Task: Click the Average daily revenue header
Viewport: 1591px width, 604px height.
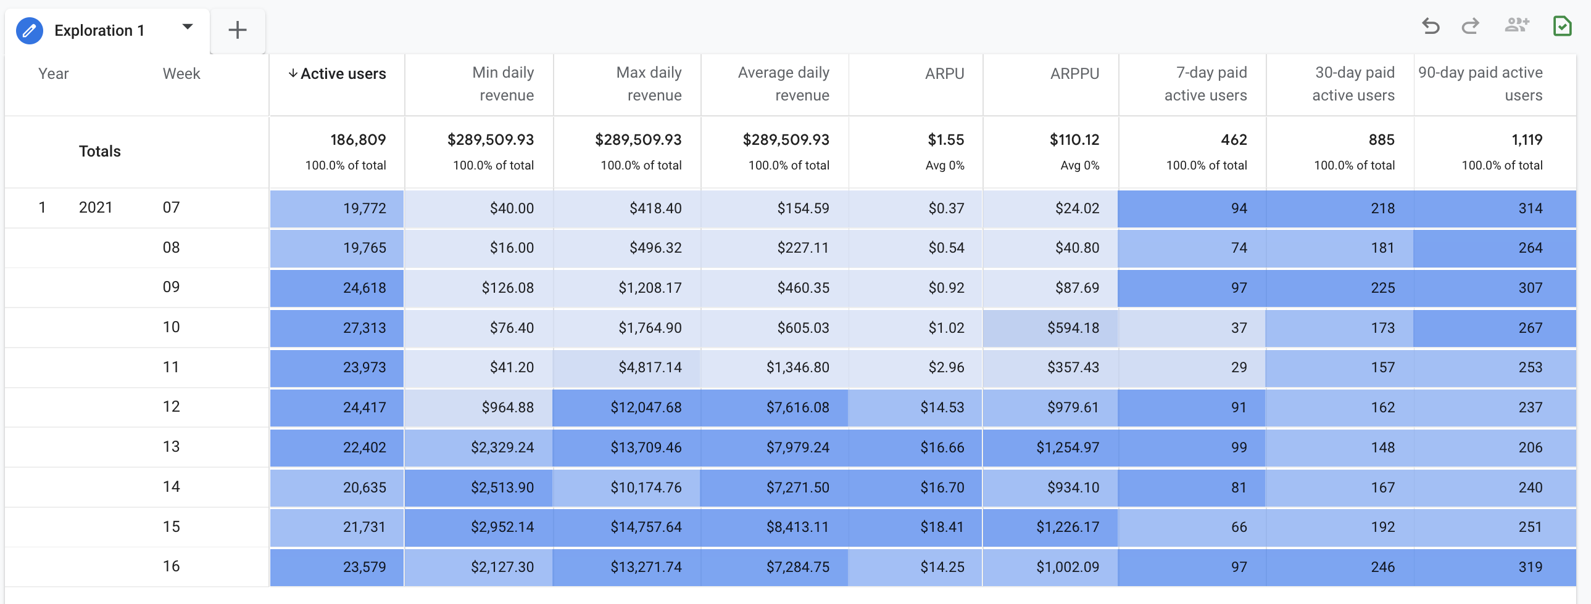Action: coord(783,84)
